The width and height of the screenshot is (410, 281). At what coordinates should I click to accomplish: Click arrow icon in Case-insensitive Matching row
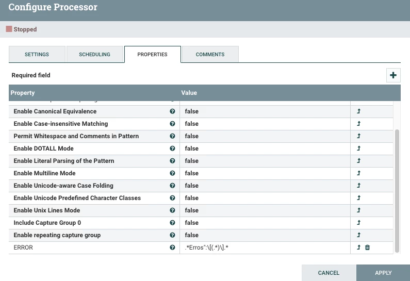pyautogui.click(x=359, y=124)
